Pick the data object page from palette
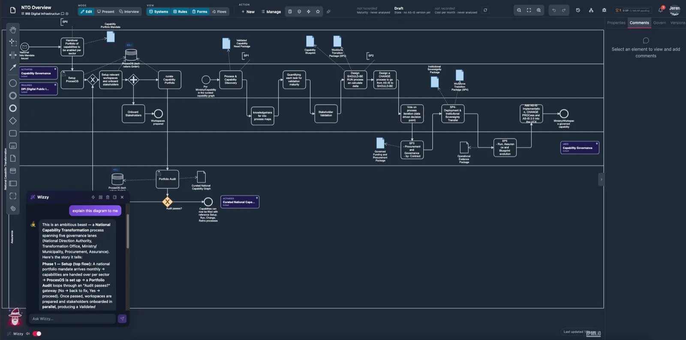The height and width of the screenshot is (340, 686). coord(13,158)
